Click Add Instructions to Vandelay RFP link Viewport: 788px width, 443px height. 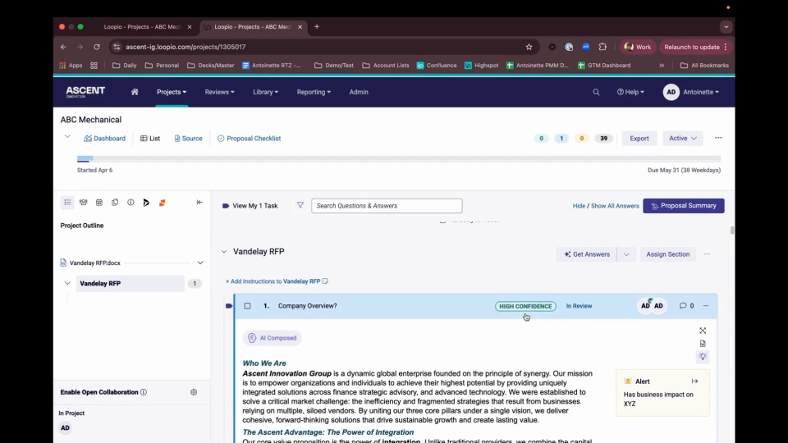pyautogui.click(x=273, y=281)
